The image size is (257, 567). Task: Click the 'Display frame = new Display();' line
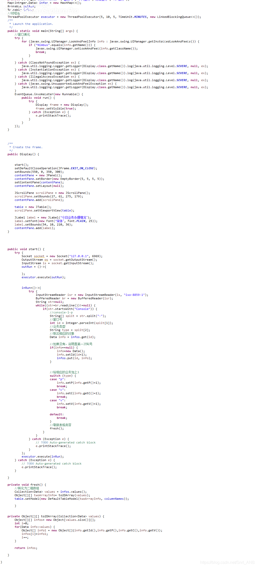click(x=62, y=105)
